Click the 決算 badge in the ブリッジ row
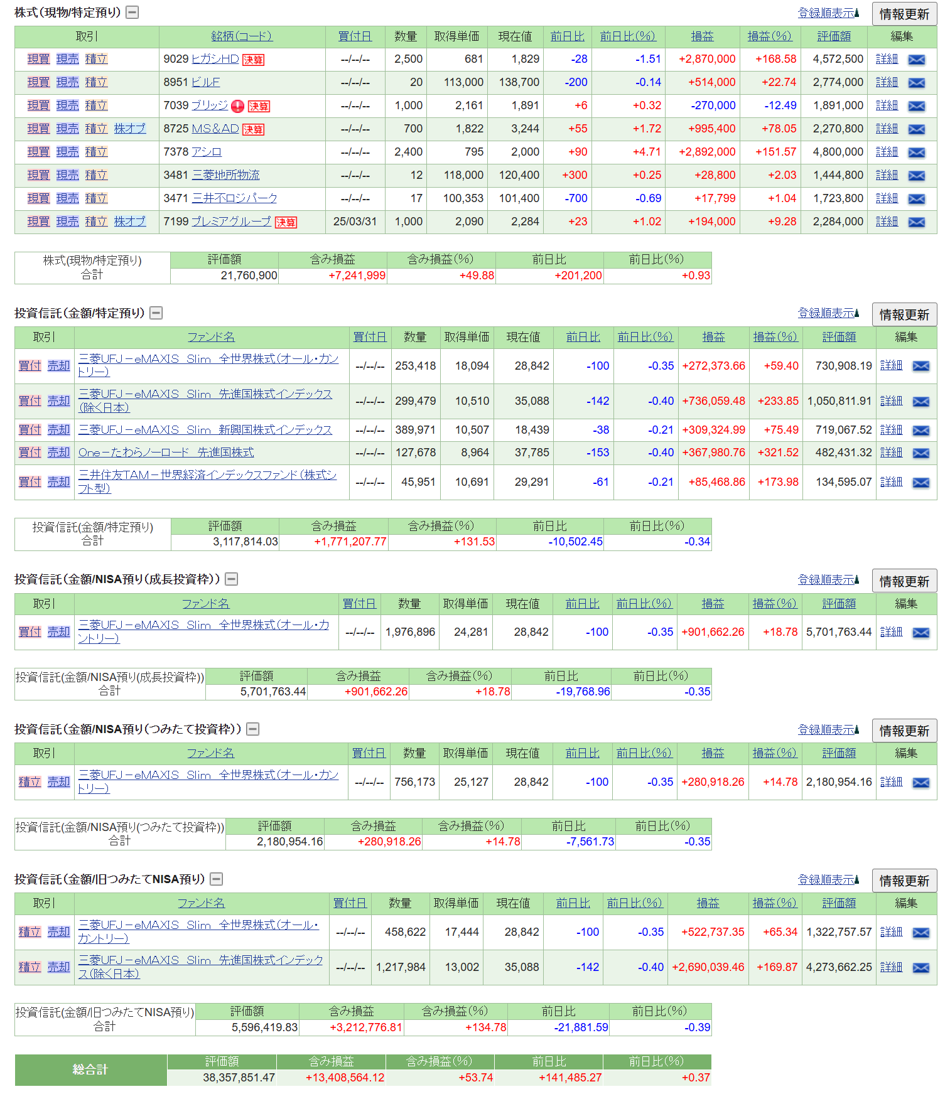The height and width of the screenshot is (1099, 950). point(259,106)
